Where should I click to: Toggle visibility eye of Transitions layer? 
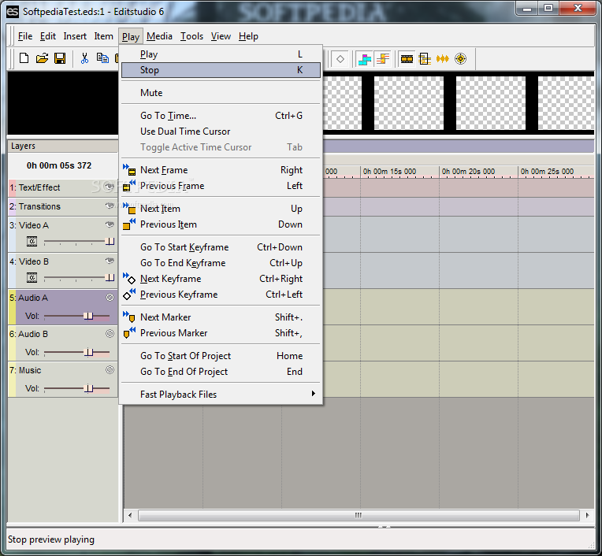[110, 206]
